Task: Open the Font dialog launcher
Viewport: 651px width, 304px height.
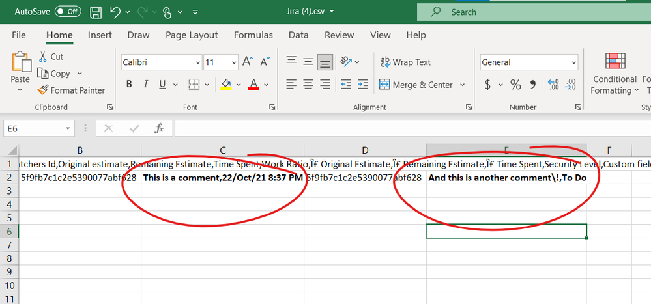Action: [272, 107]
